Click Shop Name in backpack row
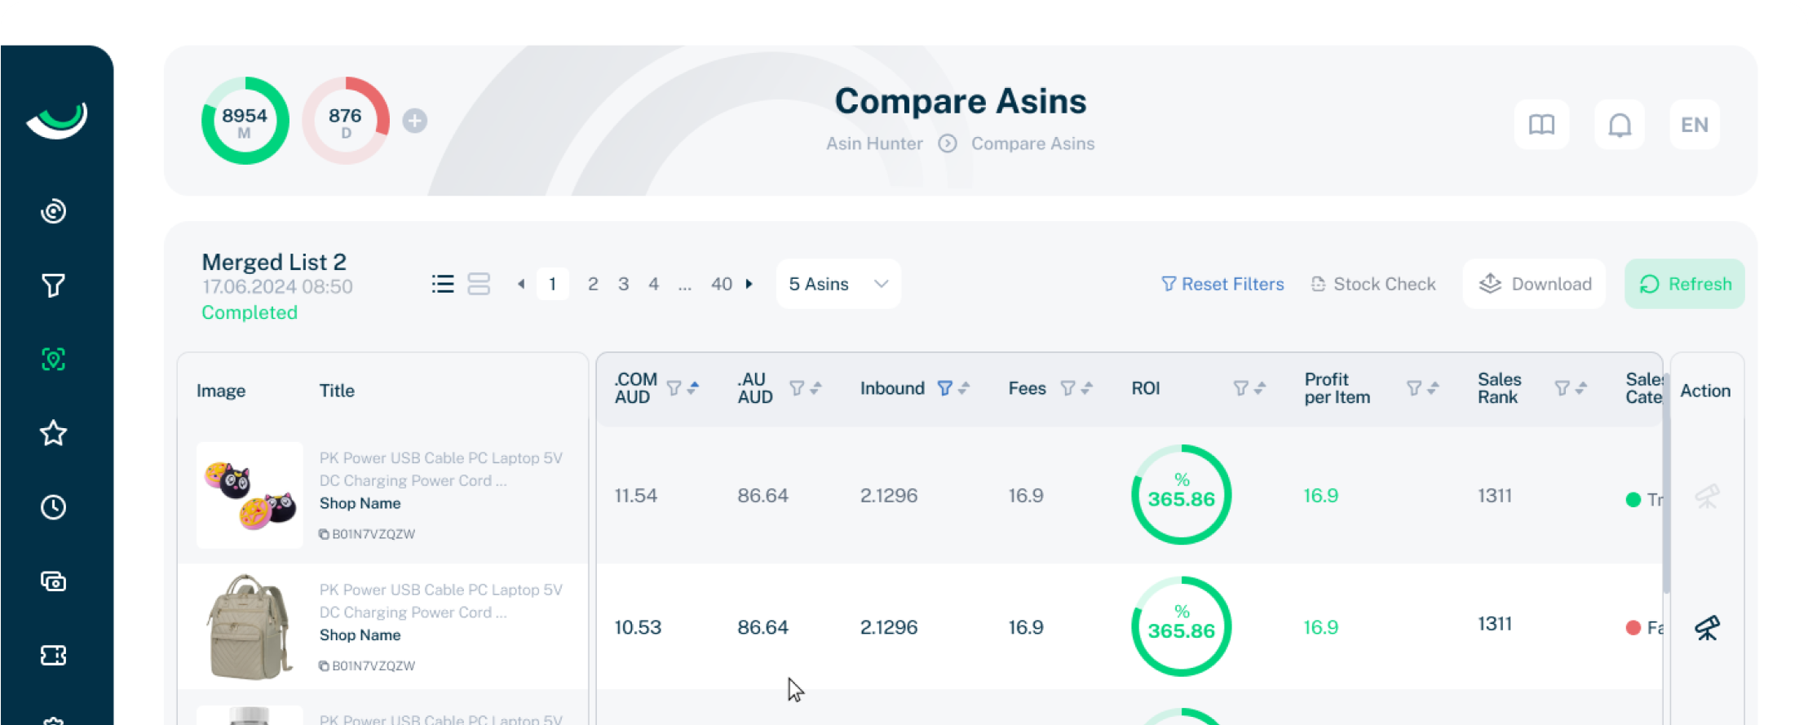This screenshot has height=725, width=1808. 360,634
